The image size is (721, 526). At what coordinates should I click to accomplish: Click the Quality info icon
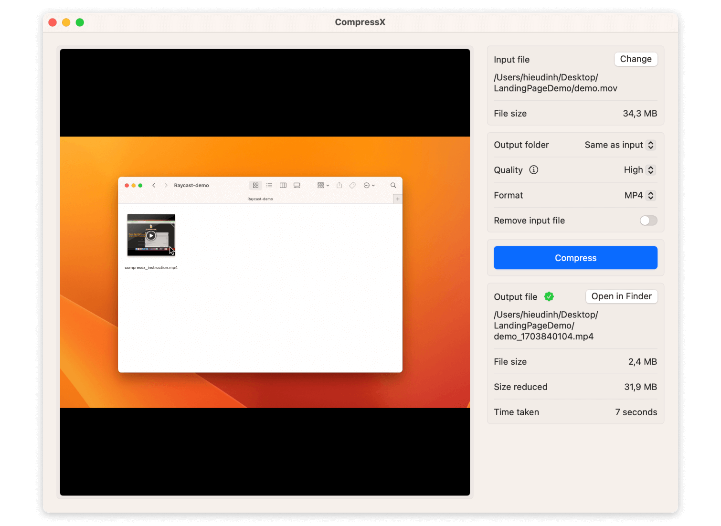coord(534,170)
